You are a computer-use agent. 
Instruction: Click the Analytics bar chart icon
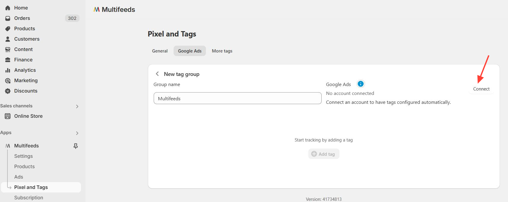point(8,70)
